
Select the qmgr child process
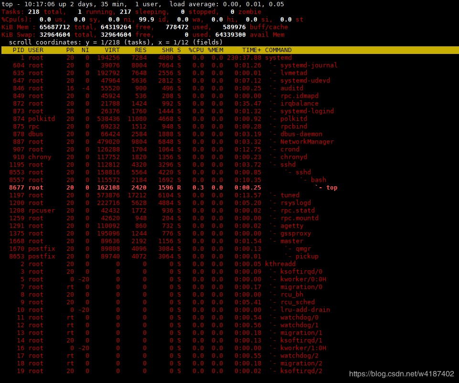pos(303,249)
